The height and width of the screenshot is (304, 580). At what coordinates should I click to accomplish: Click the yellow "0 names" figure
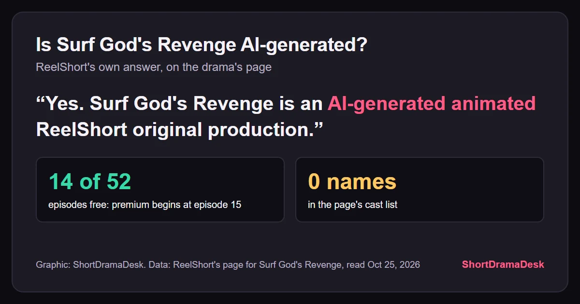point(352,182)
